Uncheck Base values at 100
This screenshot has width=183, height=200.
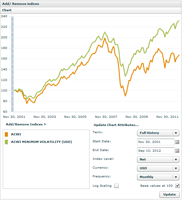178,186
